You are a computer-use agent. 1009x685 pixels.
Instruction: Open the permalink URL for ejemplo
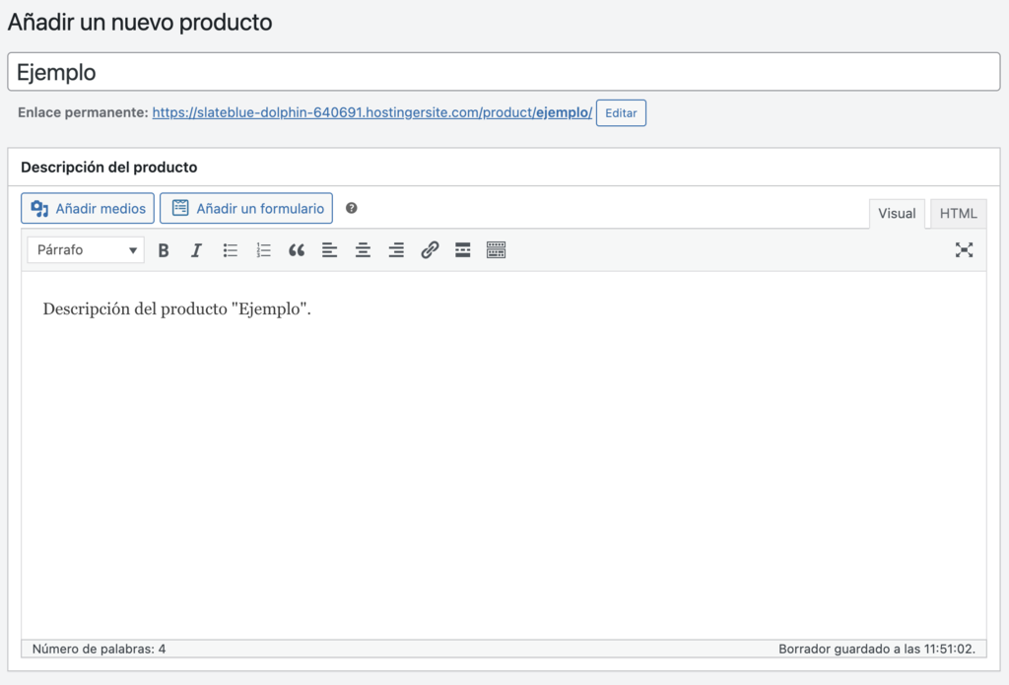(371, 112)
